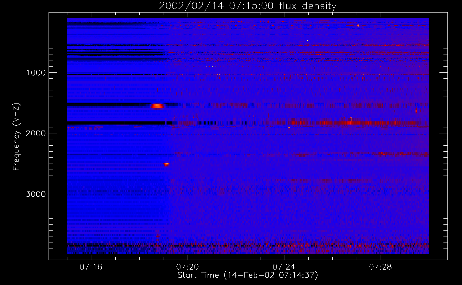Click the 07:24 time tick label
Screen dimensions: 462x285
click(x=284, y=267)
